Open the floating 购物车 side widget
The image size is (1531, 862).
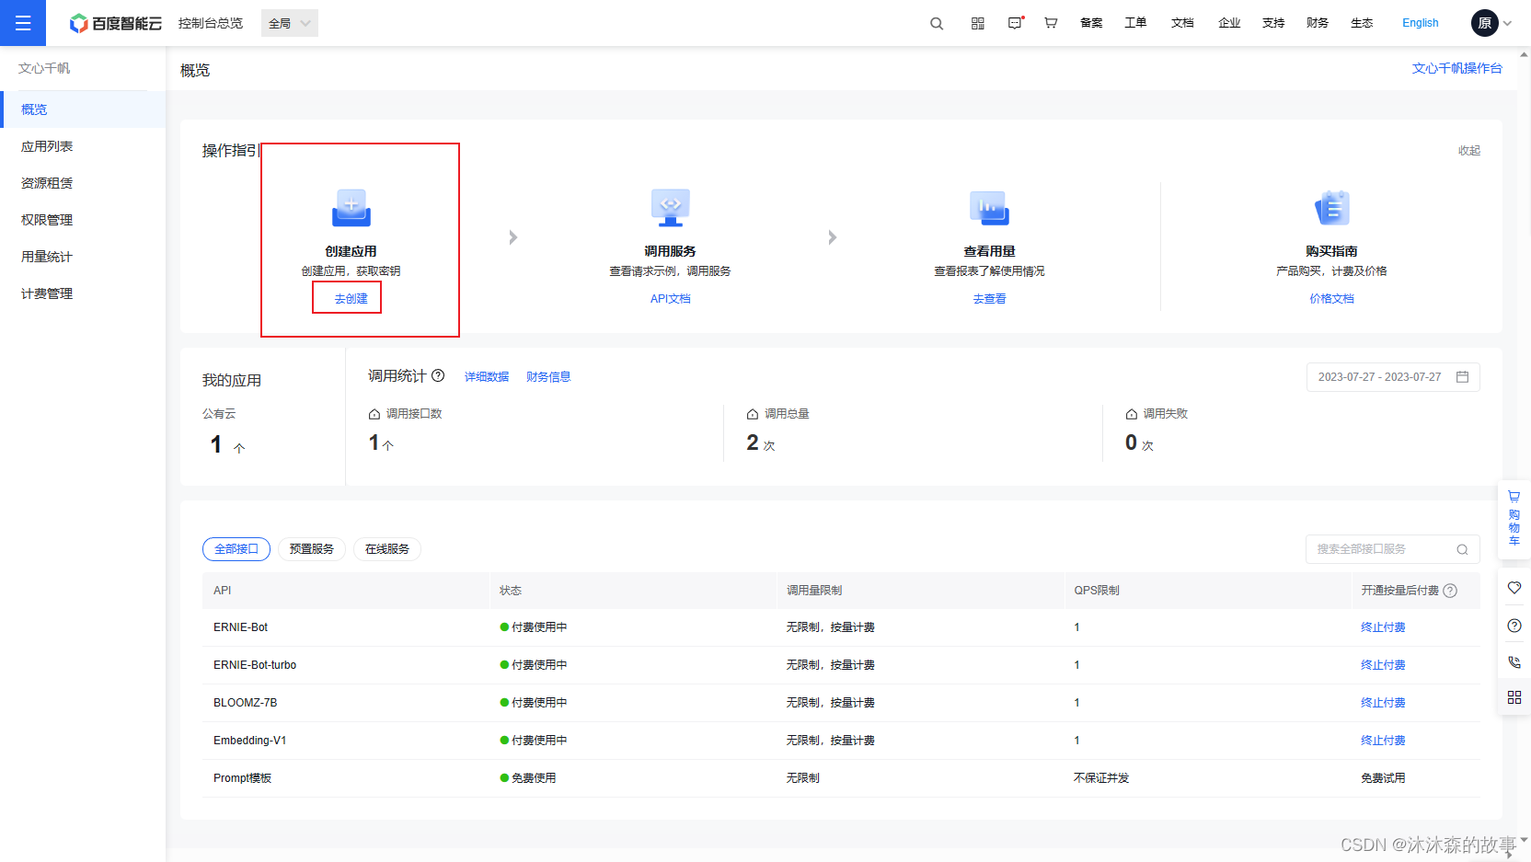point(1514,520)
